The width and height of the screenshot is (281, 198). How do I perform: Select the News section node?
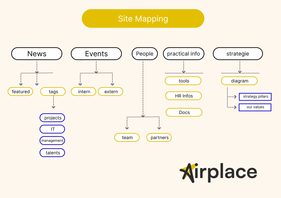[x=37, y=54]
